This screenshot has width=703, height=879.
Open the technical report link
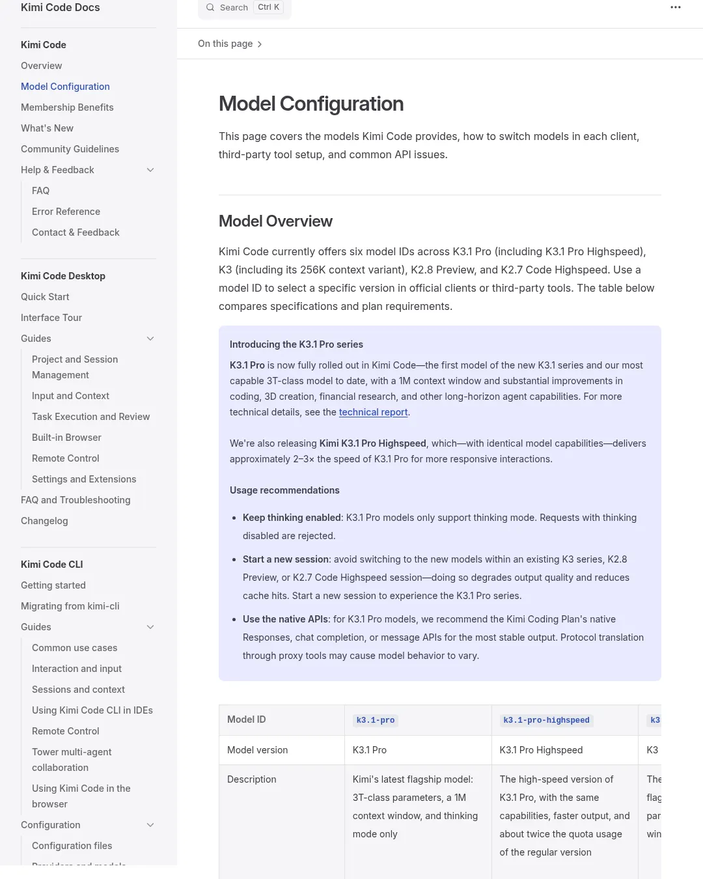coord(373,412)
